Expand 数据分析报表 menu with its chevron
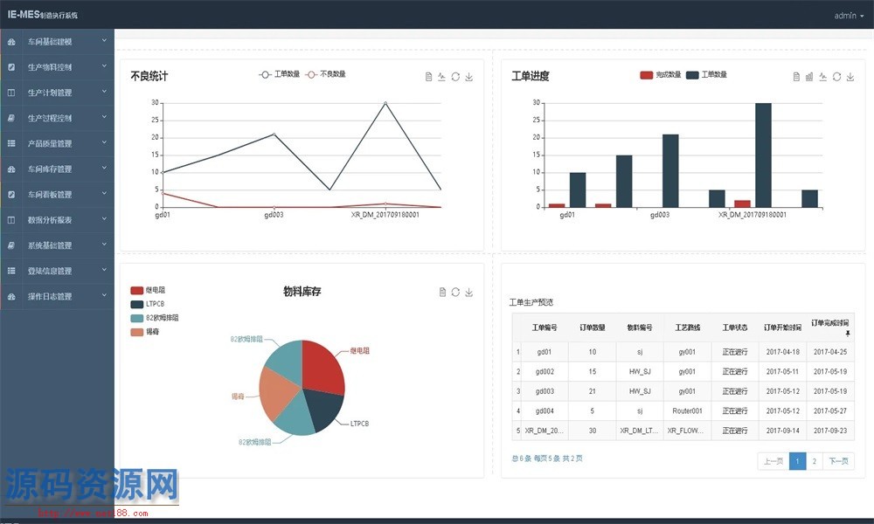Image resolution: width=874 pixels, height=524 pixels. (x=104, y=219)
